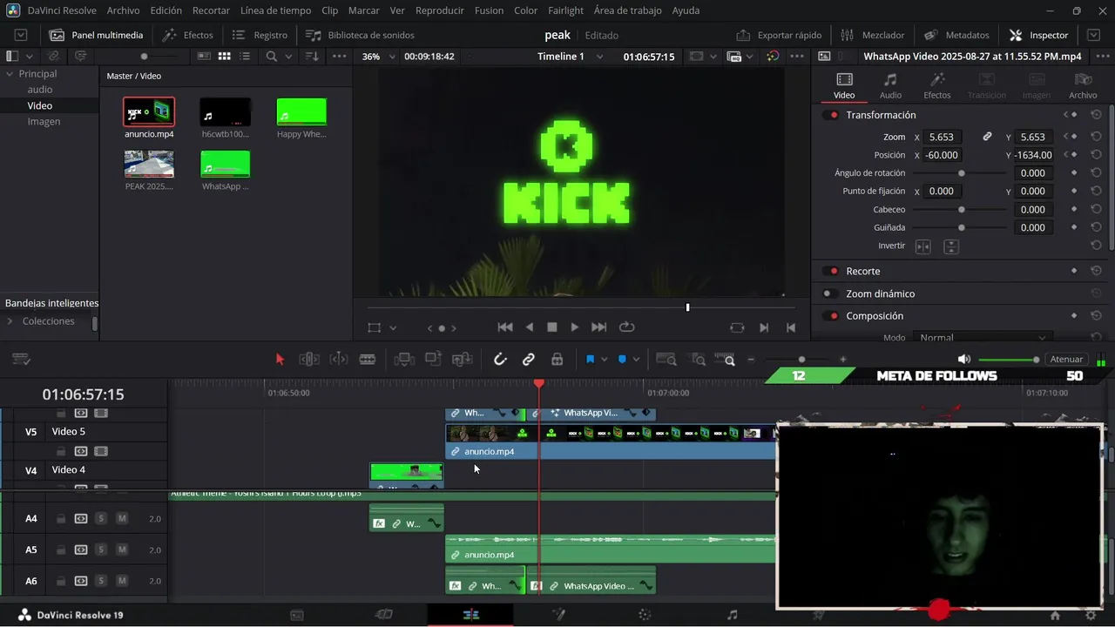Toggle Loop playback icon
The width and height of the screenshot is (1115, 627).
click(x=626, y=327)
